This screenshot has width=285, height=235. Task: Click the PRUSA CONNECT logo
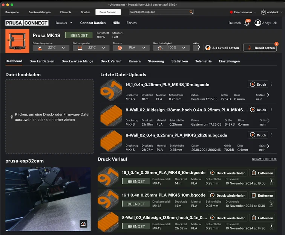(27, 23)
